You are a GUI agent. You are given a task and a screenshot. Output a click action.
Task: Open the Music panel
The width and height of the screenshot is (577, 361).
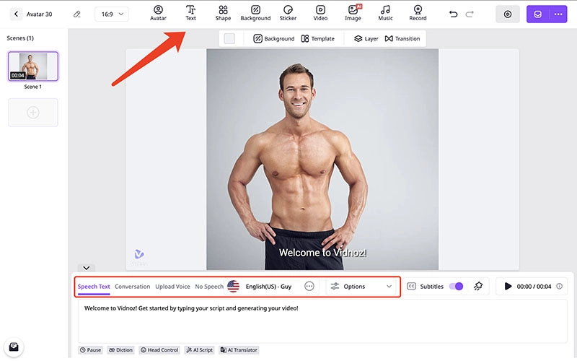(385, 13)
